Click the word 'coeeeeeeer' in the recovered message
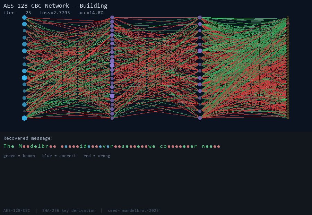Screen dimensions: 312x215 (x=179, y=146)
